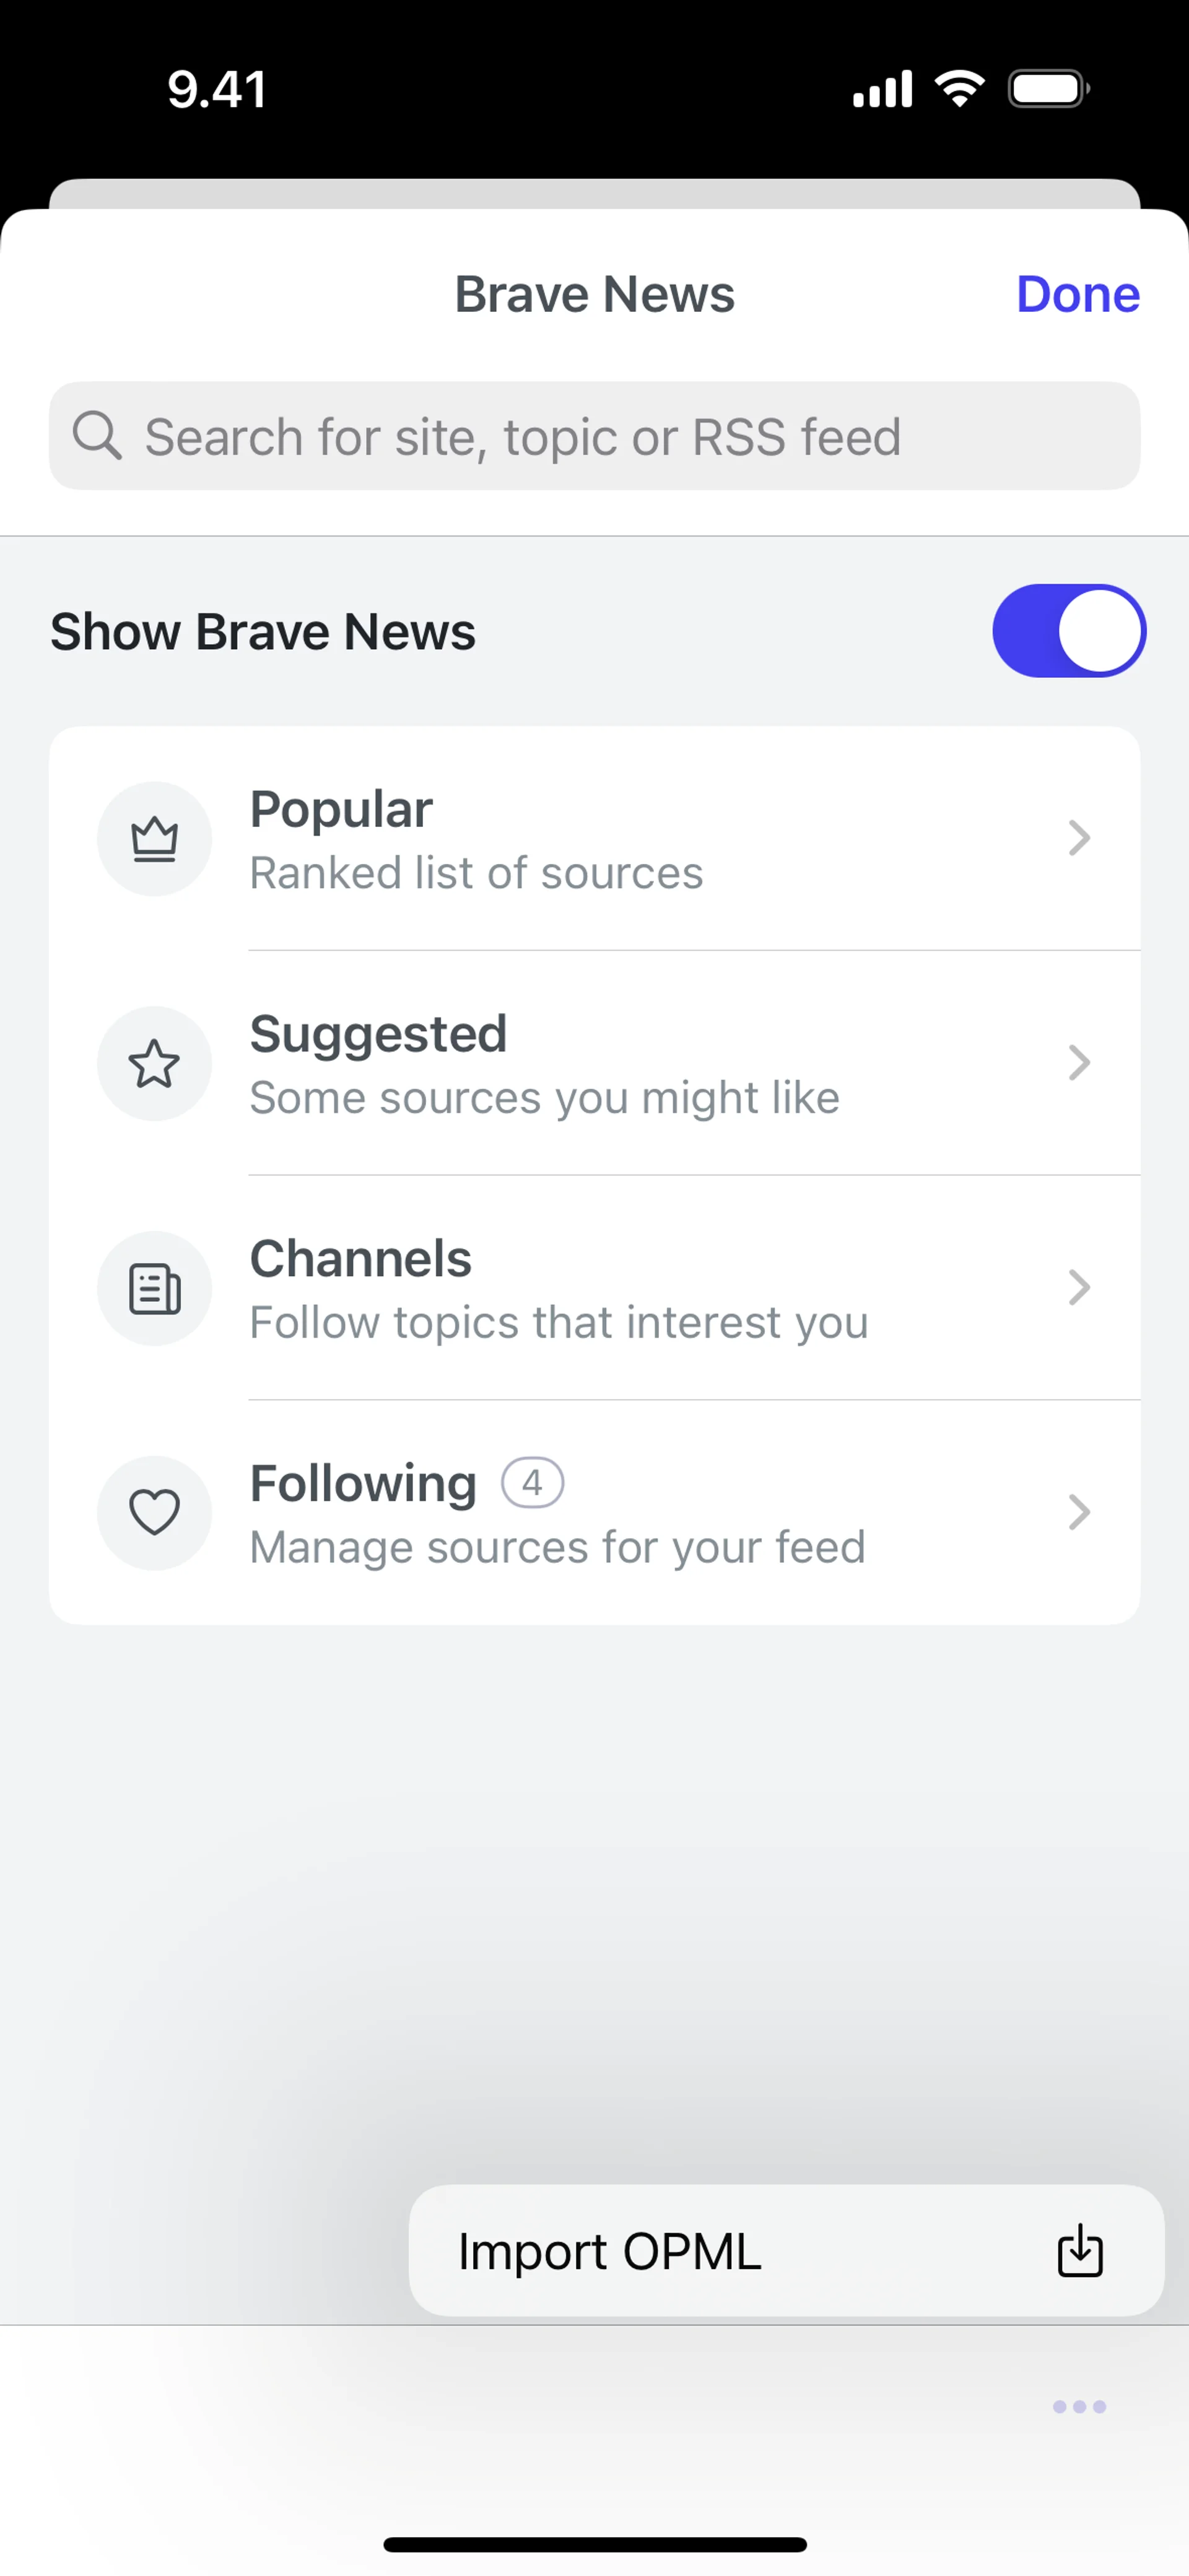Expand Popular sources chevron

click(x=1078, y=838)
